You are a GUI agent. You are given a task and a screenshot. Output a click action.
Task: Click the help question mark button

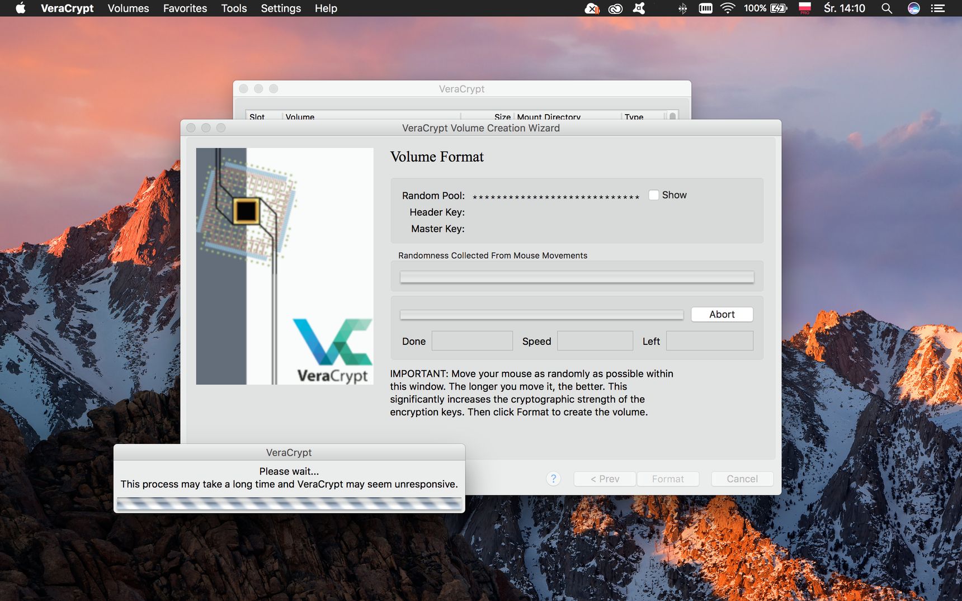[x=553, y=479]
